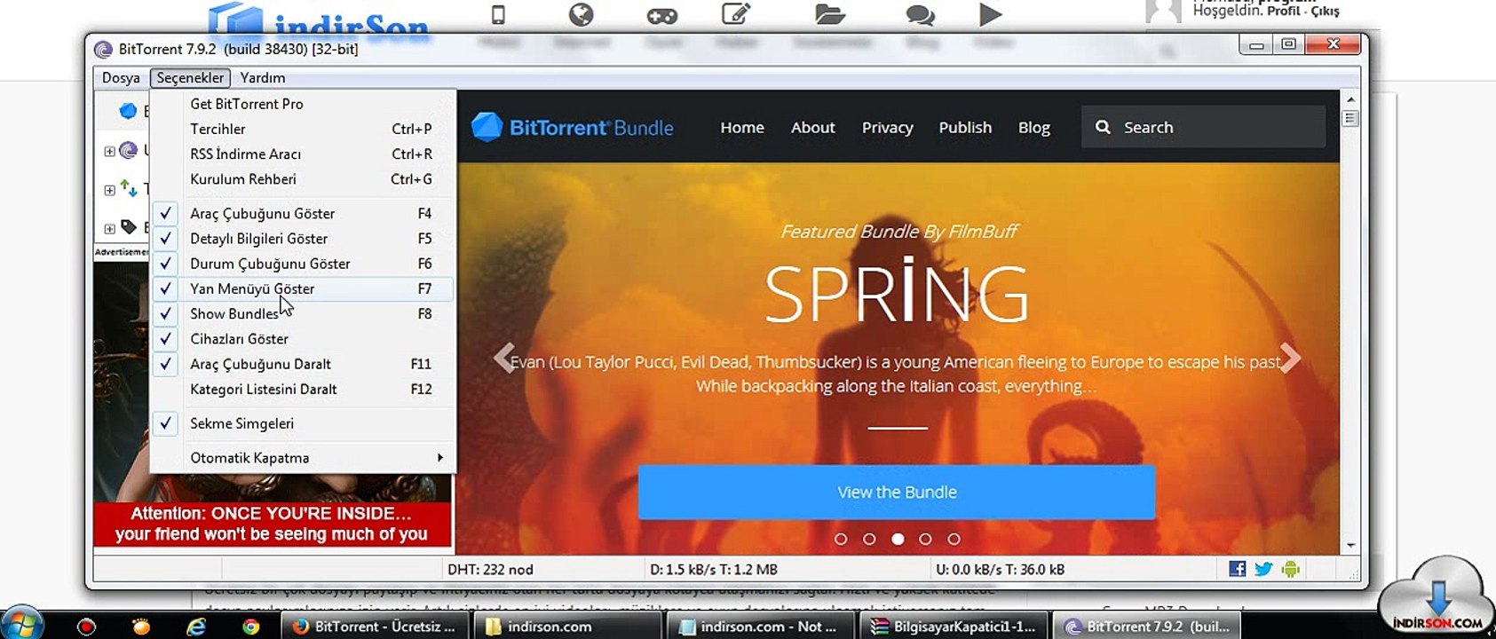Expand the tree node beside the arrows icon
The height and width of the screenshot is (639, 1496).
(109, 189)
